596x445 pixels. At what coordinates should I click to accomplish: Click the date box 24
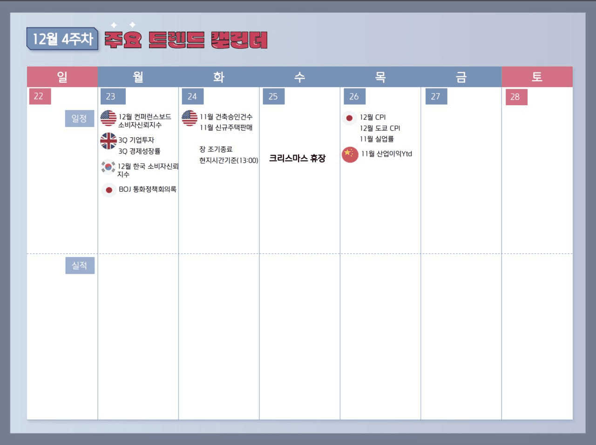point(193,96)
